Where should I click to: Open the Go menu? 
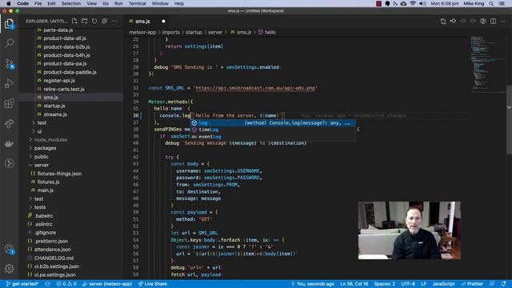point(106,3)
